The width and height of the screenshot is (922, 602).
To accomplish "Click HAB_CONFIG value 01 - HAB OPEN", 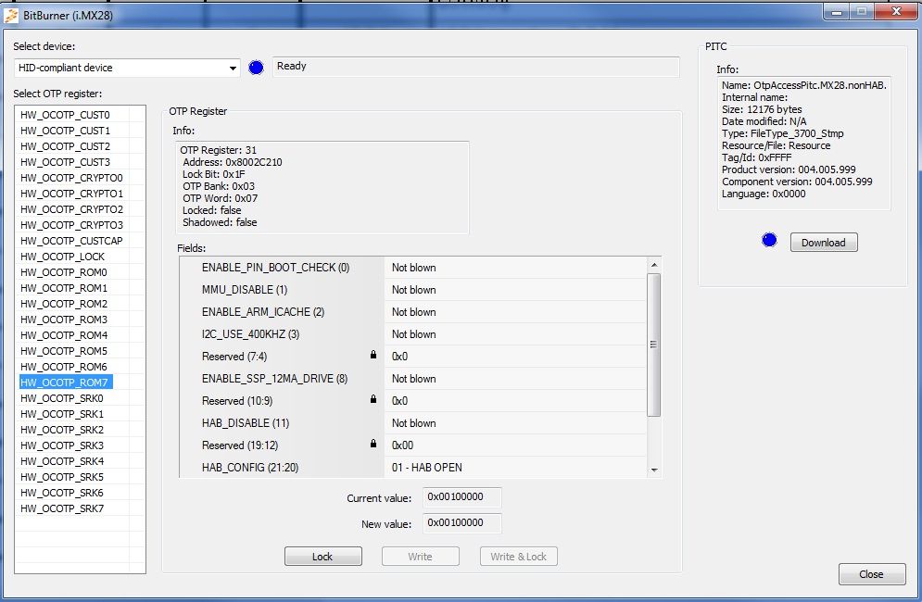I will [x=516, y=468].
